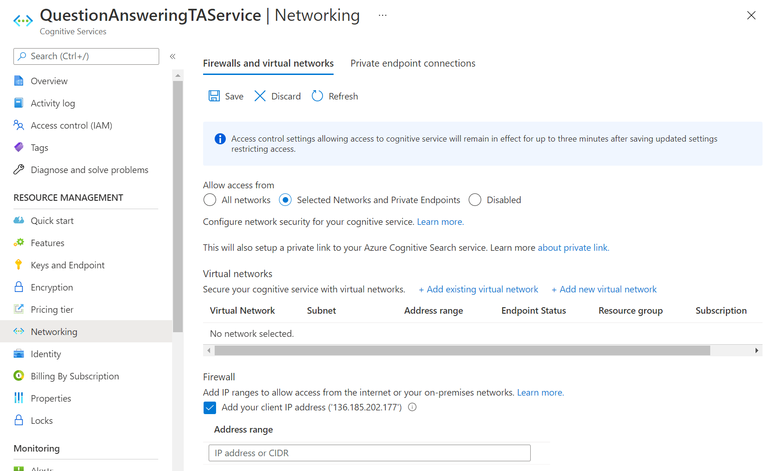
Task: Switch to Private endpoint connections tab
Action: (x=413, y=63)
